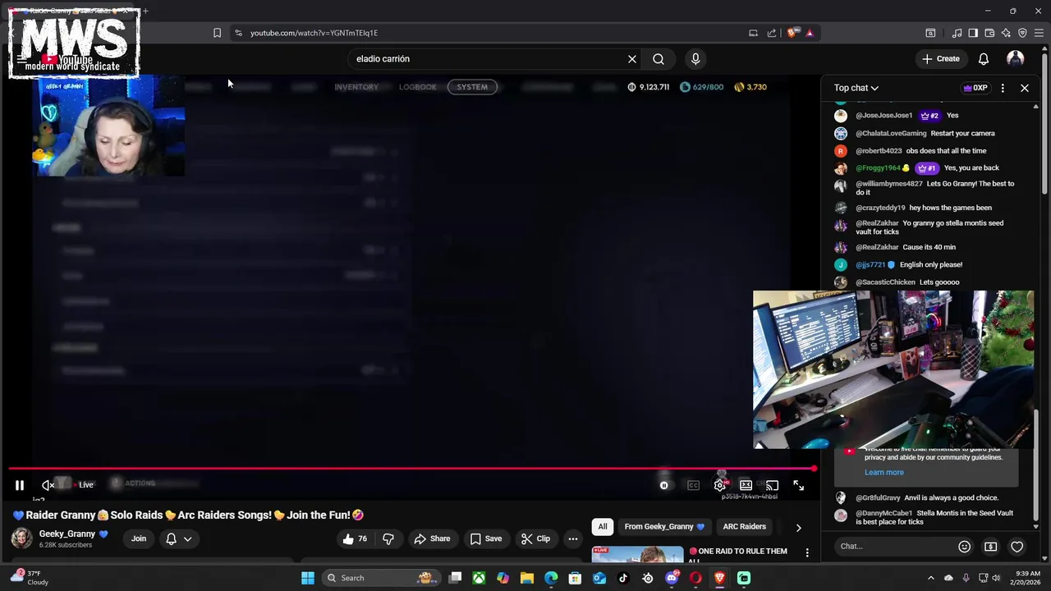1051x591 pixels.
Task: Open Brave Shields lion icon
Action: 792,33
